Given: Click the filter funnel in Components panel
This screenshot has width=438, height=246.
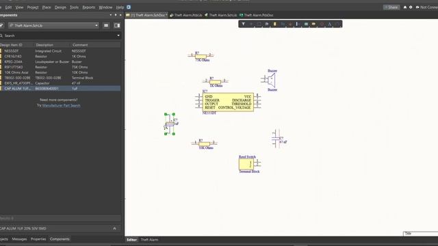Looking at the screenshot, I should point(1,25).
